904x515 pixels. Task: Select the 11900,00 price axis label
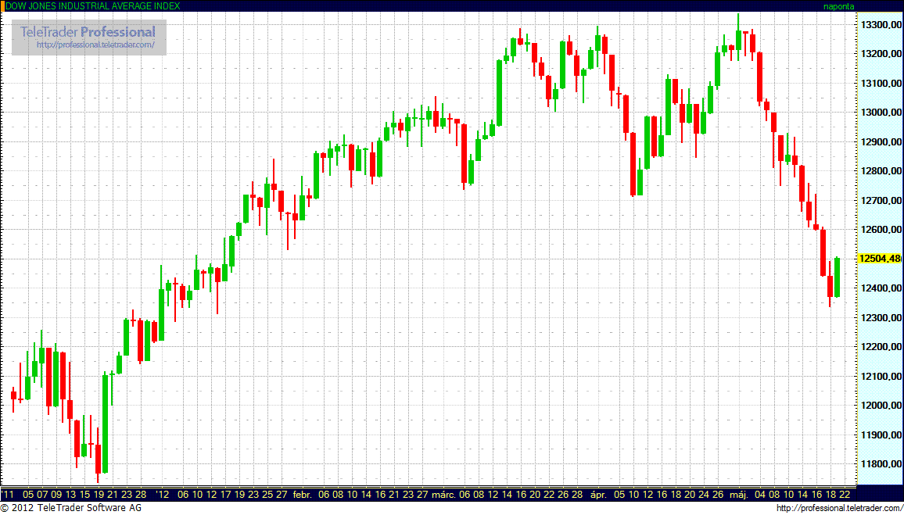tap(881, 435)
